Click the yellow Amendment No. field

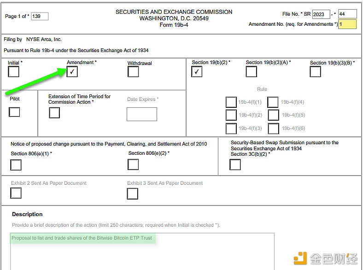click(x=347, y=24)
